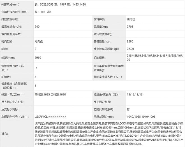Image resolution: width=185 pixels, height=147 pixels.
Task: Select the 燃料种类 label
Action: pos(100,19)
